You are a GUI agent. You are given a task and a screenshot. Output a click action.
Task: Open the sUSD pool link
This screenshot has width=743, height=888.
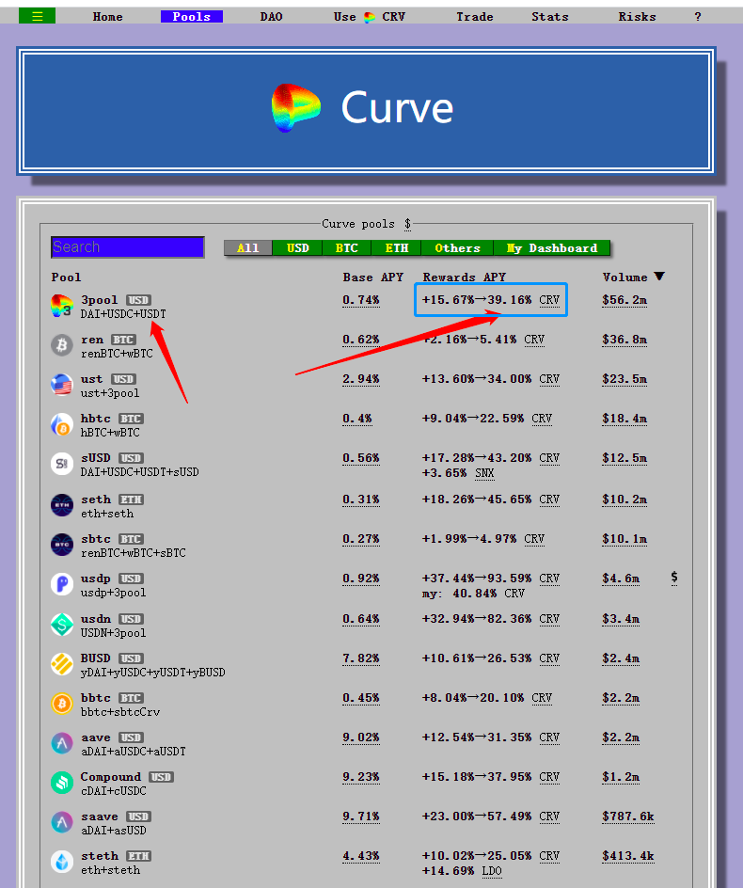[96, 457]
